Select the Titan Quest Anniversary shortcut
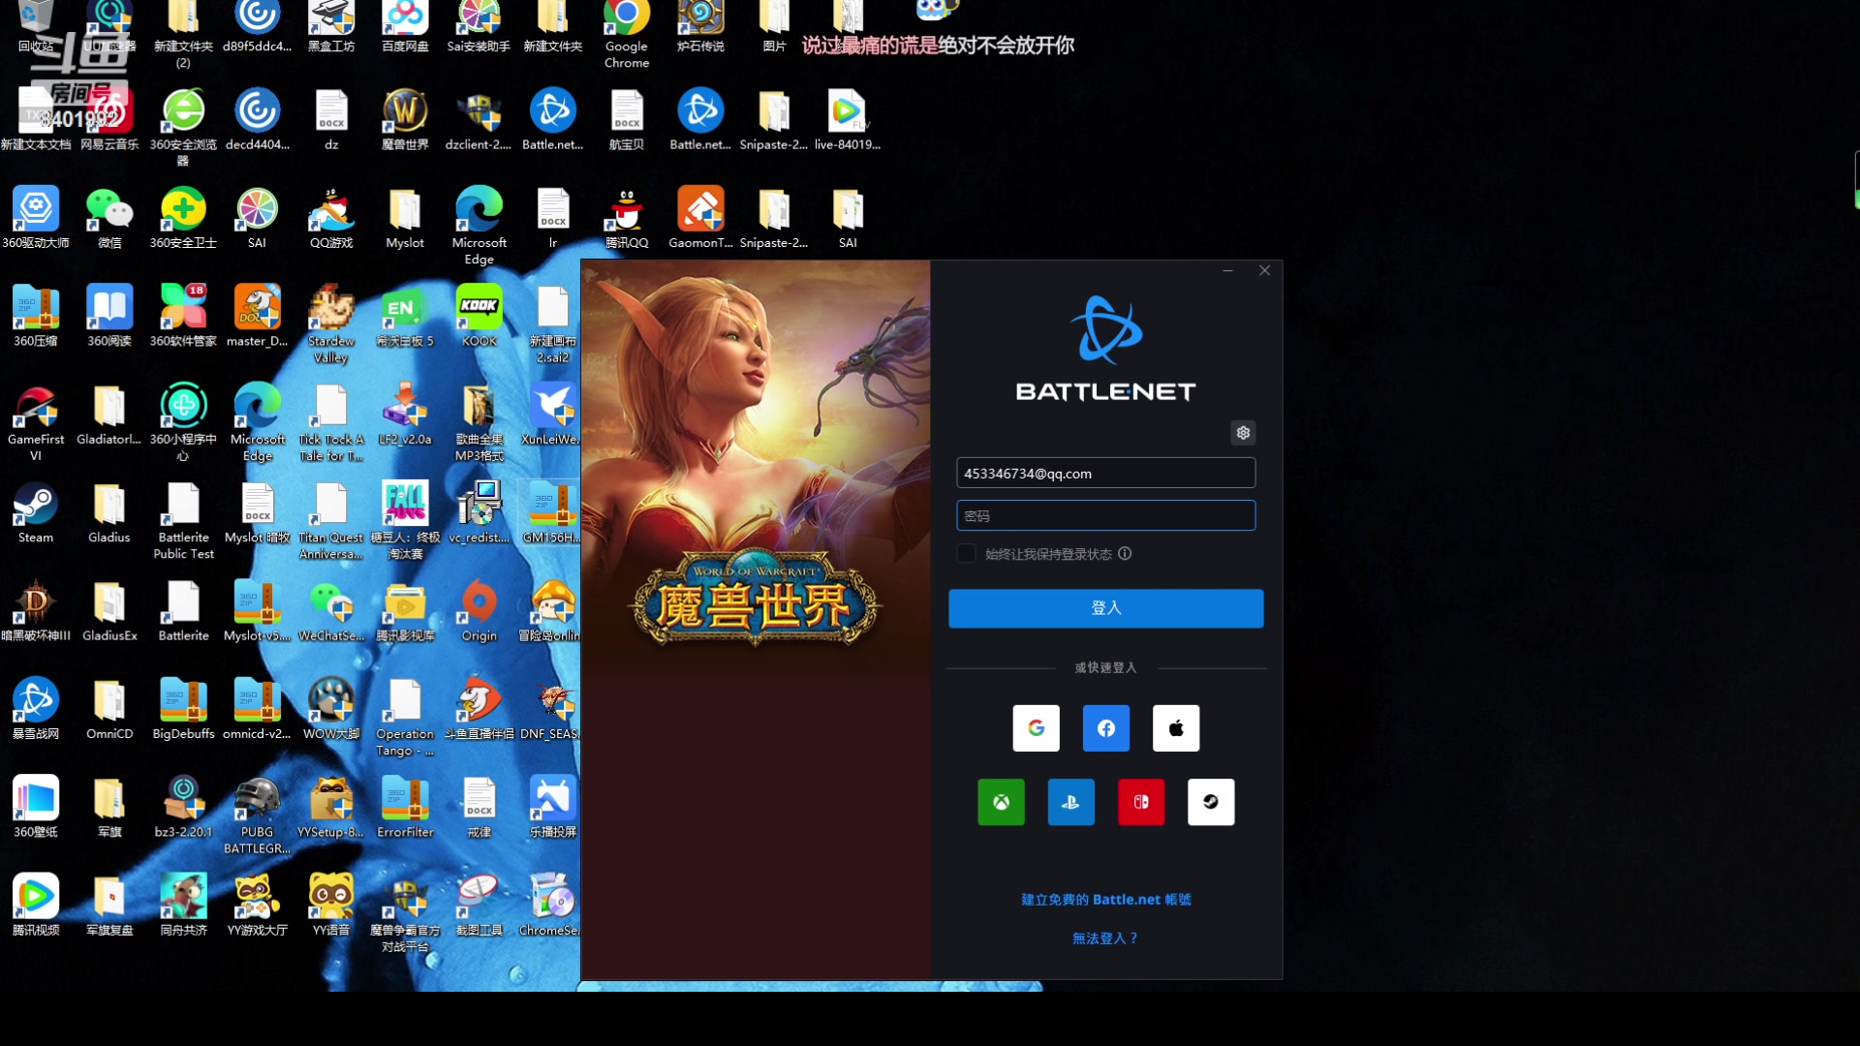Viewport: 1860px width, 1046px height. click(x=331, y=521)
